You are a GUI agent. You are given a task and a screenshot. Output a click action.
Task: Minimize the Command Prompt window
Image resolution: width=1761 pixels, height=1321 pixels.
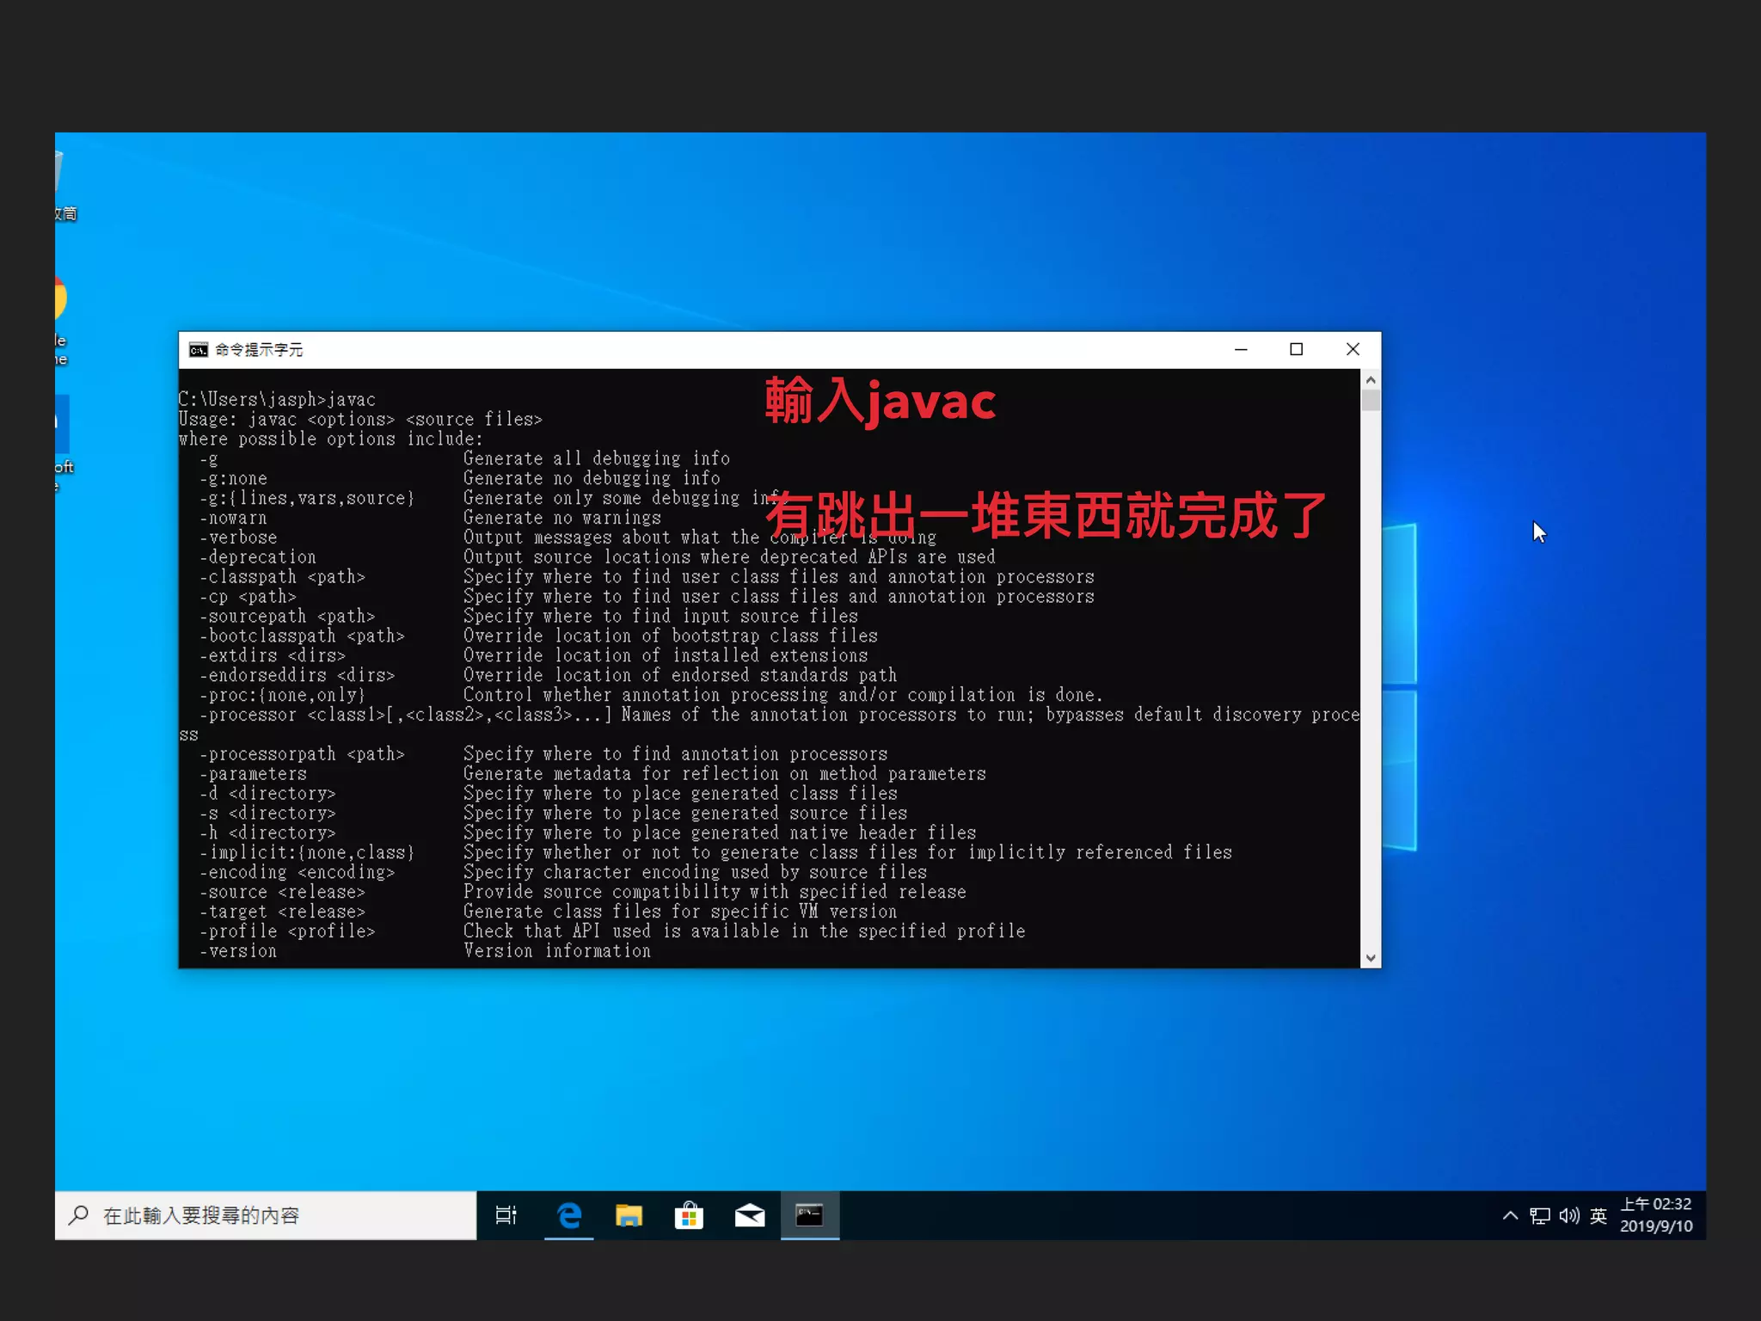[1241, 349]
